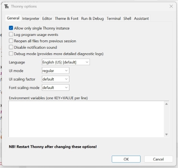Viewport: 178px width, 168px height.
Task: Open the Language dropdown
Action: 66,62
